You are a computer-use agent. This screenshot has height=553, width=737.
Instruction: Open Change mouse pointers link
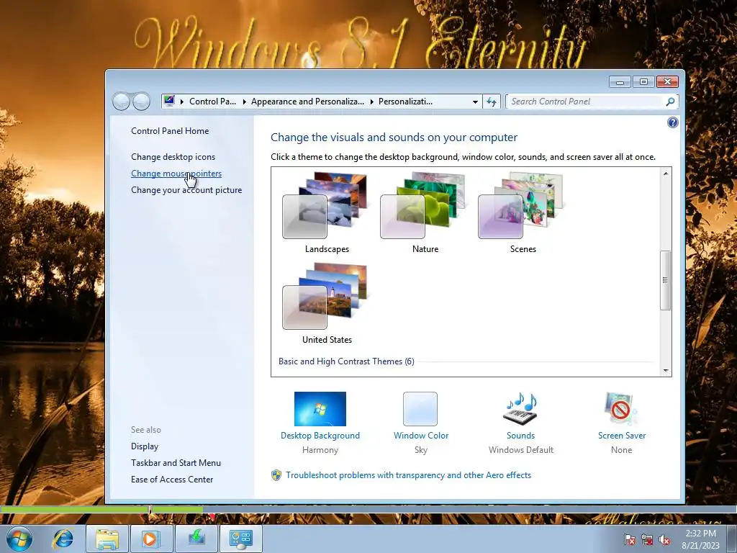tap(176, 173)
